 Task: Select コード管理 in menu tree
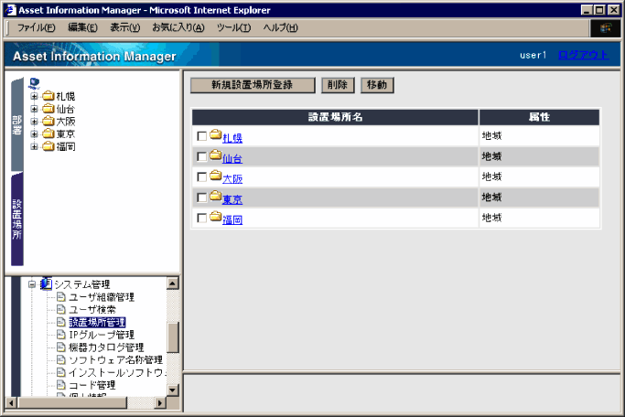point(92,385)
